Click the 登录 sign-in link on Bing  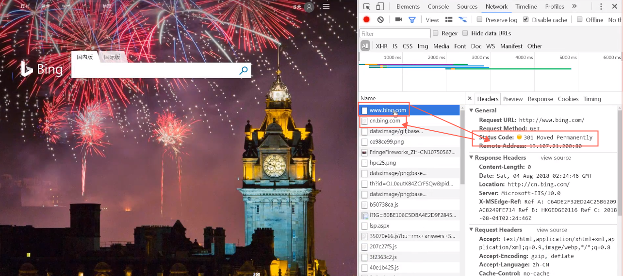[297, 7]
